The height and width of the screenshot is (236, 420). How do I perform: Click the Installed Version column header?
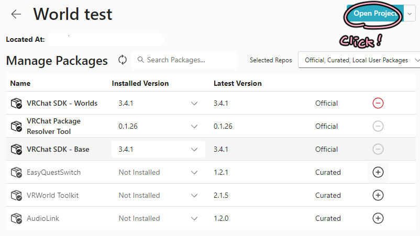140,83
